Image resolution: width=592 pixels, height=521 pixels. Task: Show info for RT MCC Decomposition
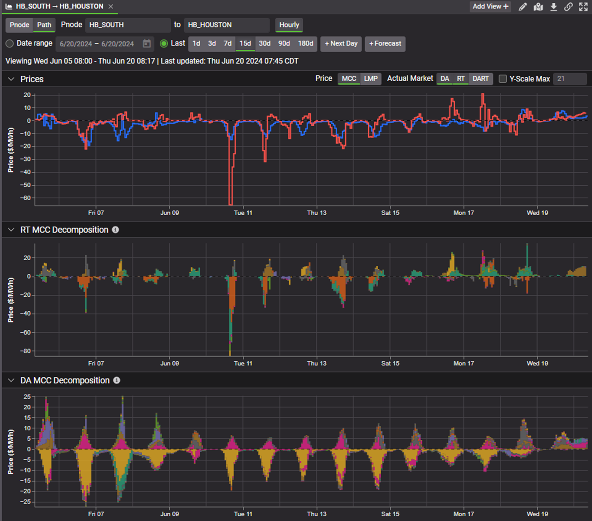coord(115,230)
